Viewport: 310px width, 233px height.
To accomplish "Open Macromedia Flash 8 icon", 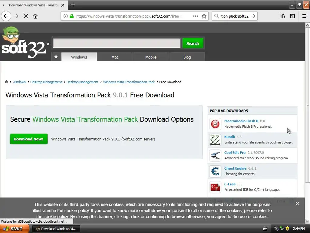I will point(215,124).
